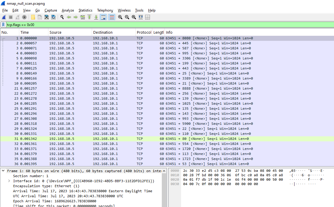Screen dimensions: 334x207
Task: Zoom in on the packet list text
Action: pyautogui.click(x=120, y=17)
